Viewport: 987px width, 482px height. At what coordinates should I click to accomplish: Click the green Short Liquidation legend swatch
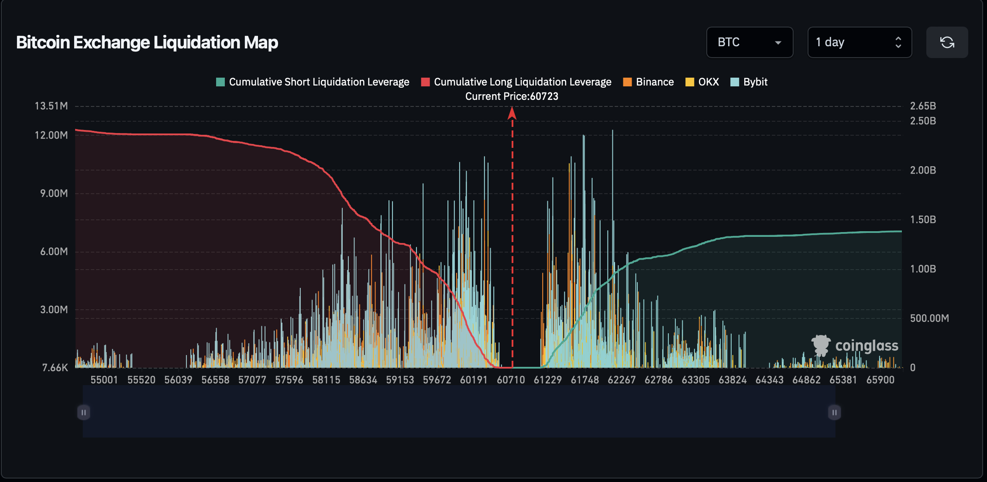[220, 82]
